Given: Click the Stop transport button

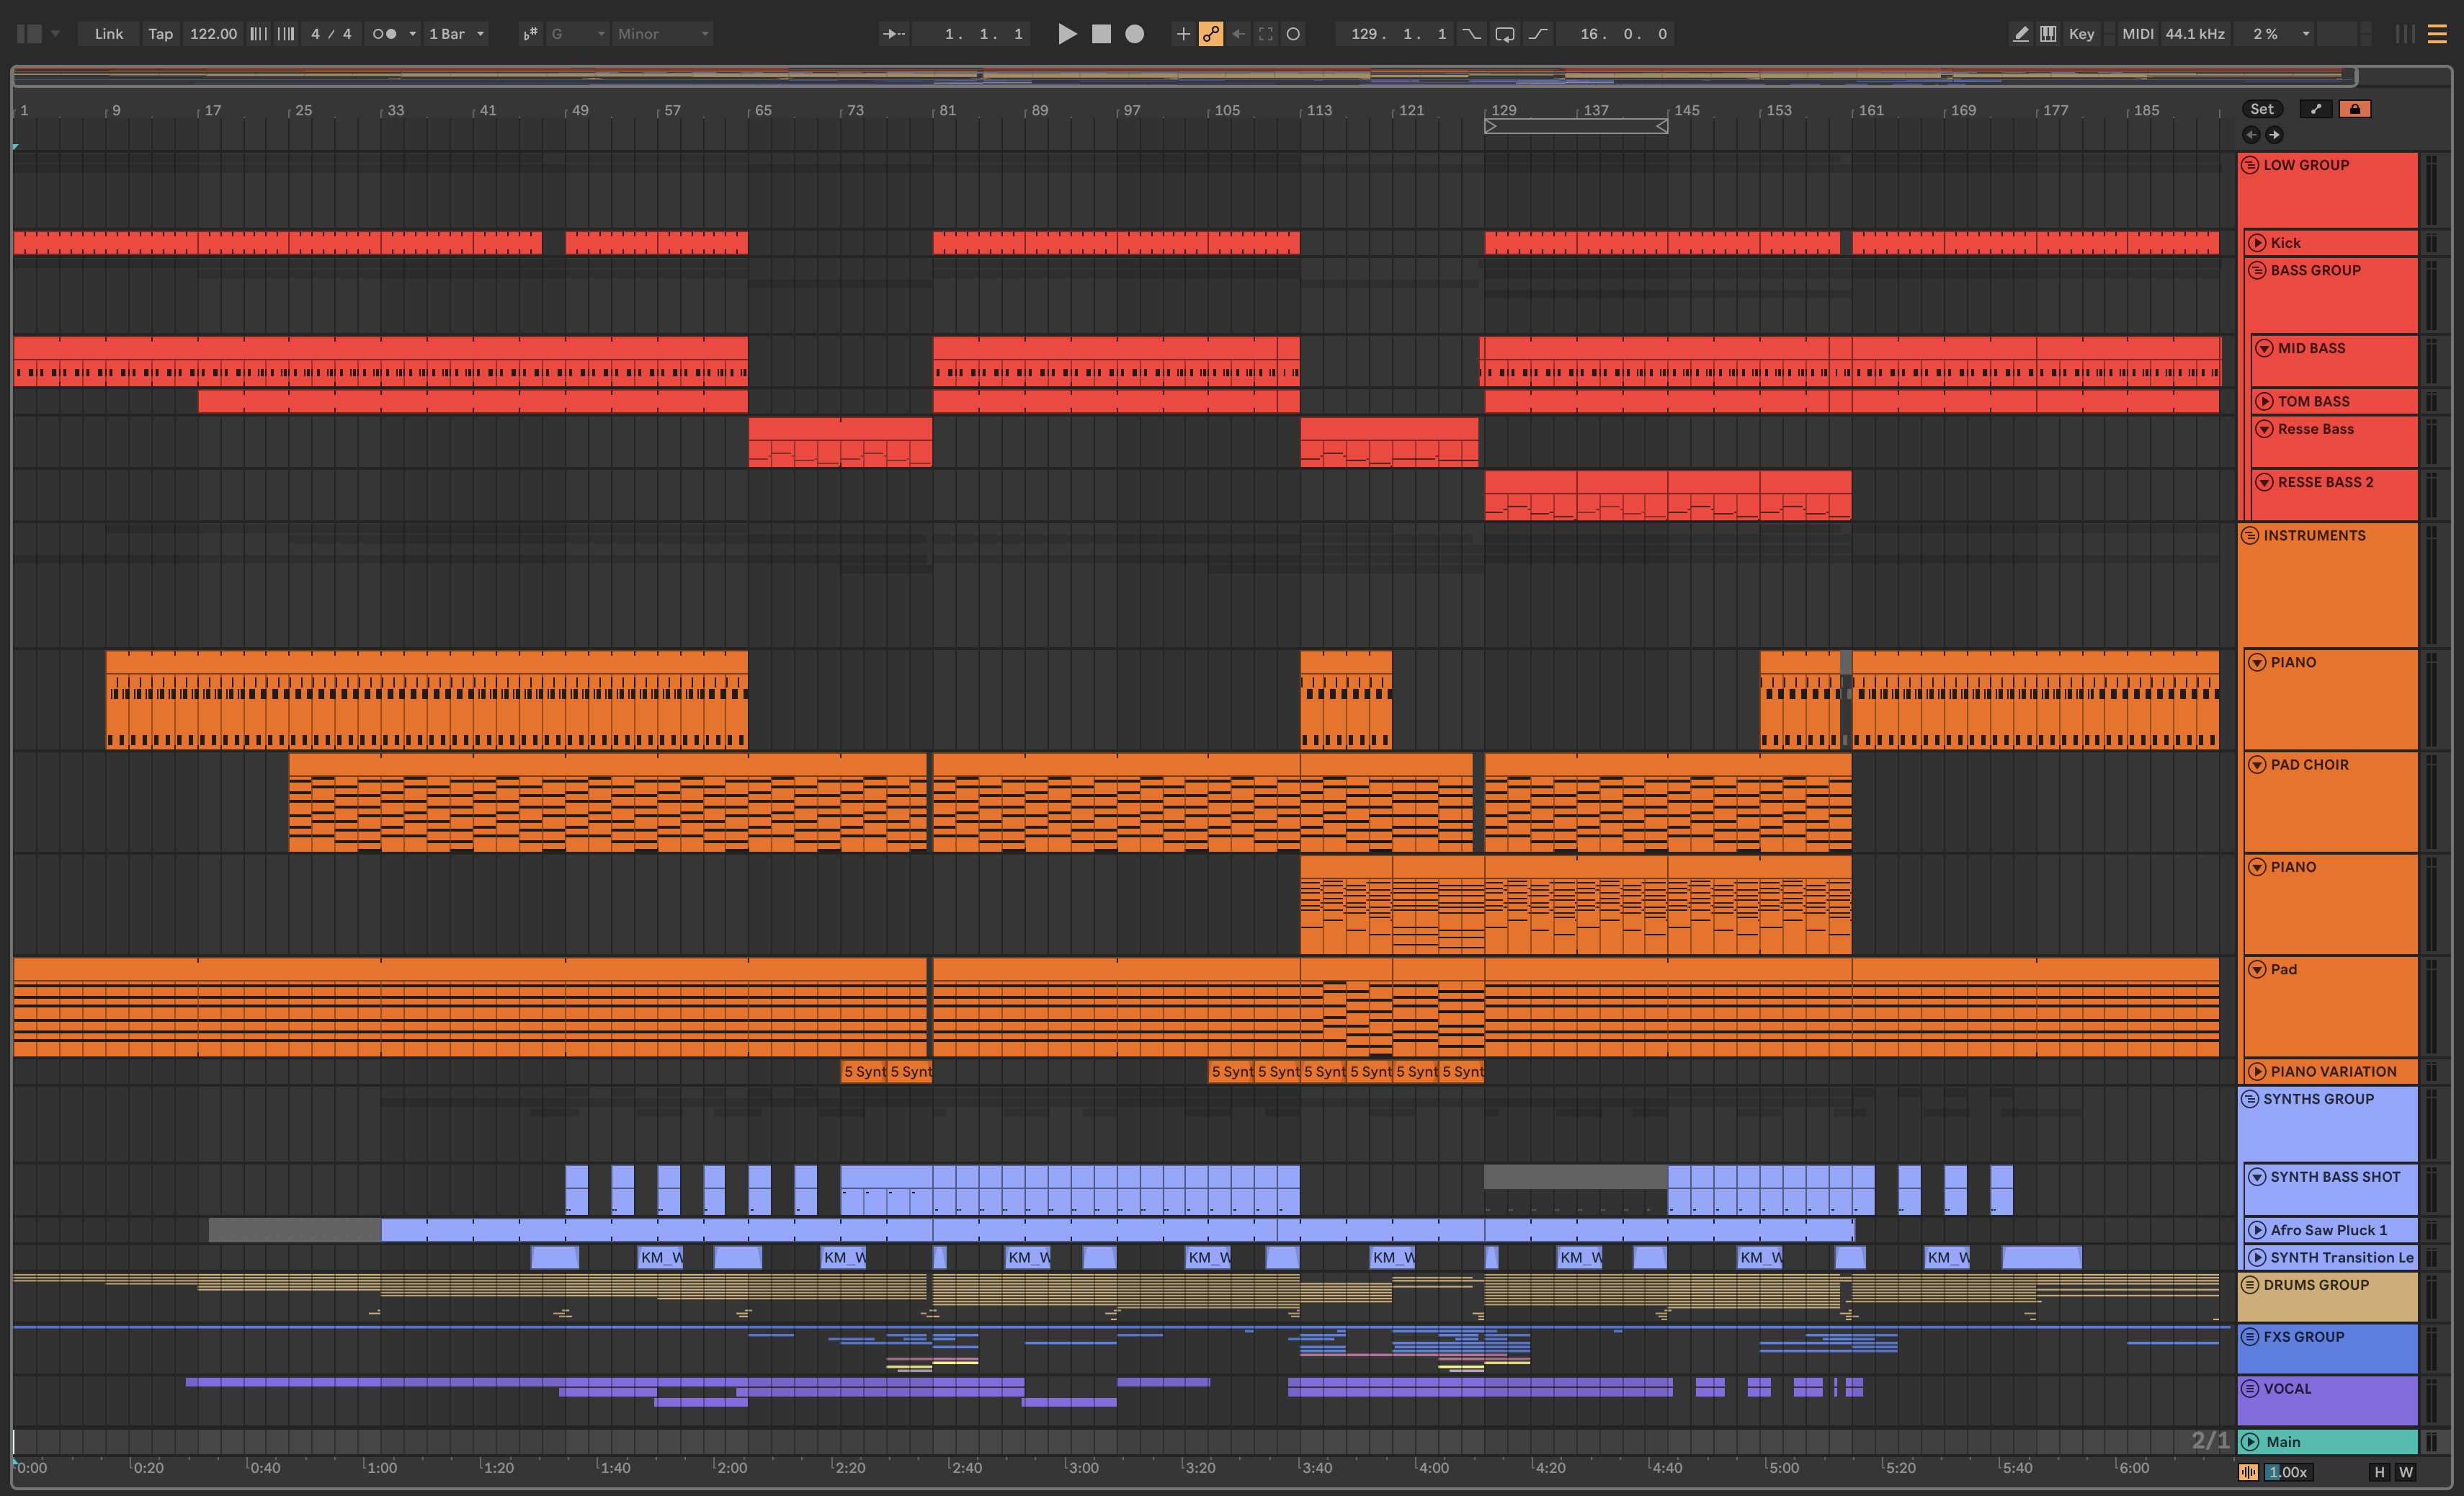Looking at the screenshot, I should [x=1101, y=34].
